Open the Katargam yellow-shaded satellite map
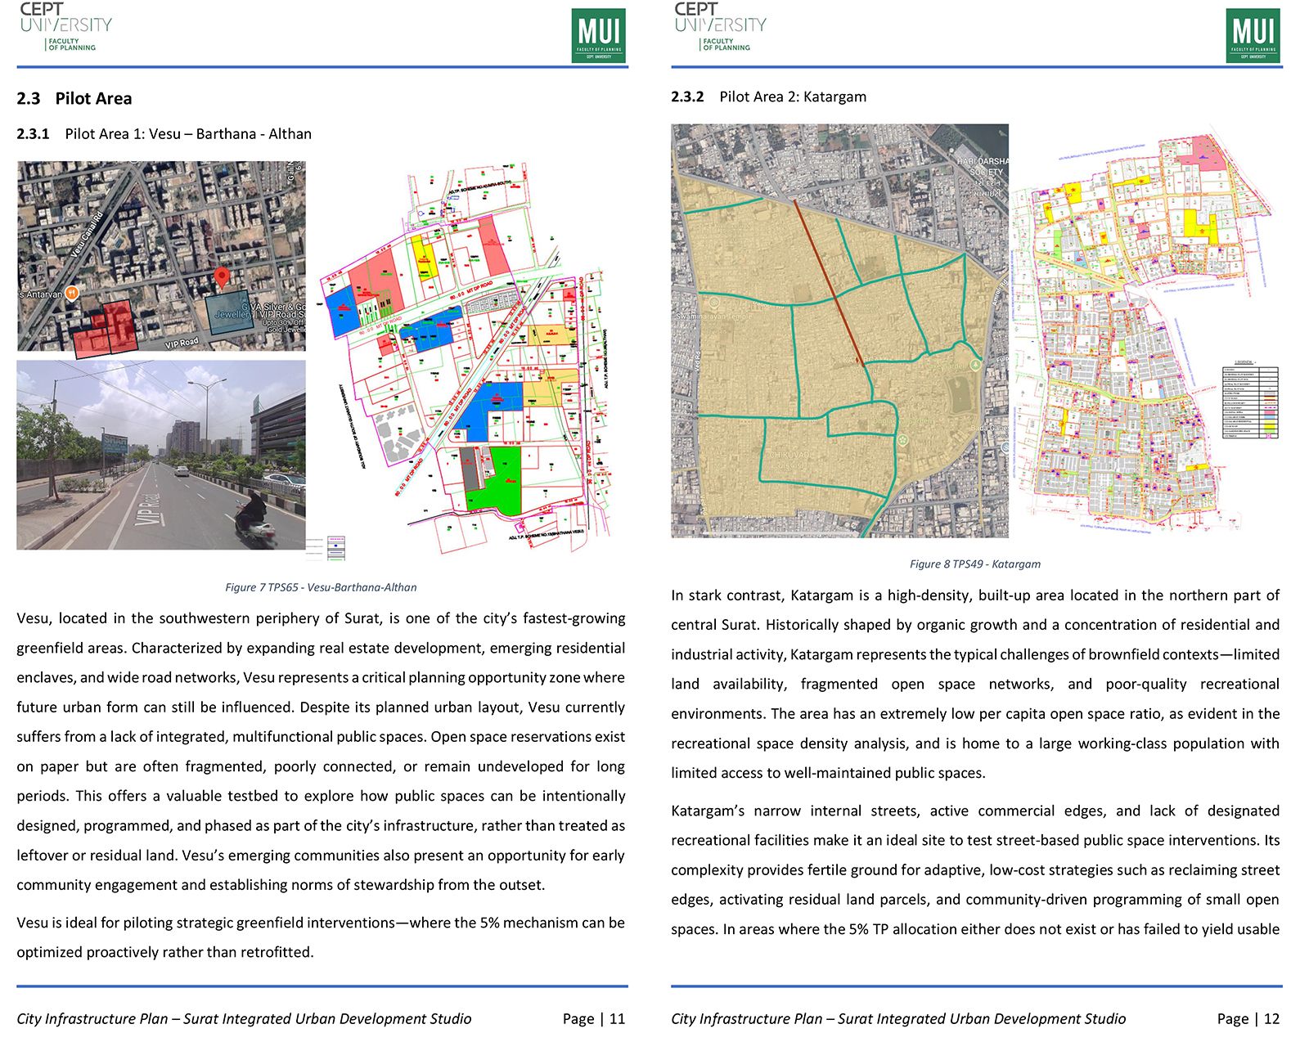This screenshot has height=1060, width=1309. pyautogui.click(x=839, y=330)
